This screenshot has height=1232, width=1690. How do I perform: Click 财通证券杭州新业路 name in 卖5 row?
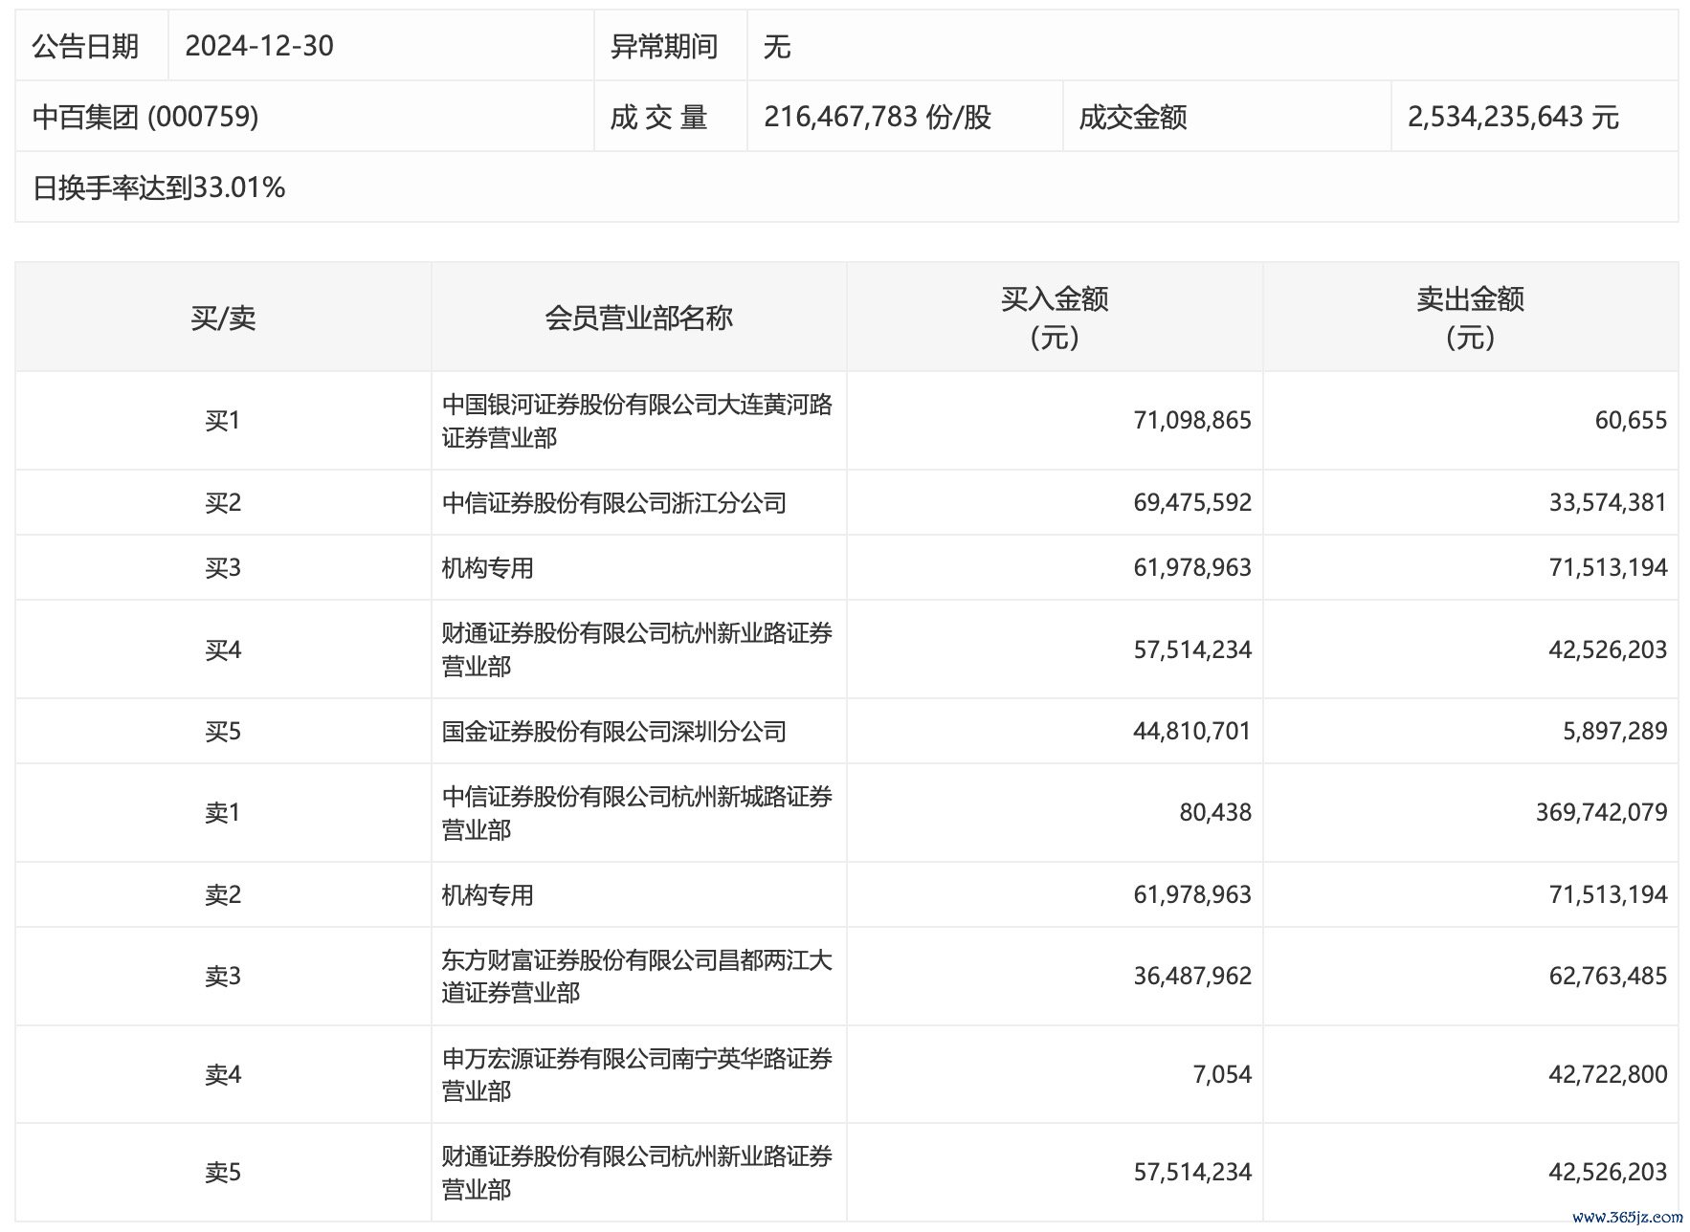pos(637,1172)
